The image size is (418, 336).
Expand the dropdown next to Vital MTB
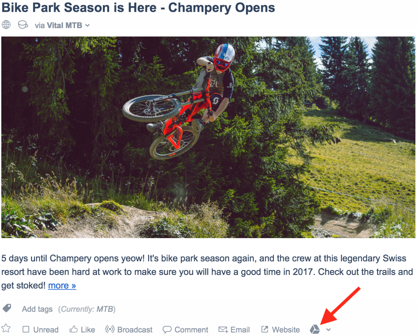(88, 25)
